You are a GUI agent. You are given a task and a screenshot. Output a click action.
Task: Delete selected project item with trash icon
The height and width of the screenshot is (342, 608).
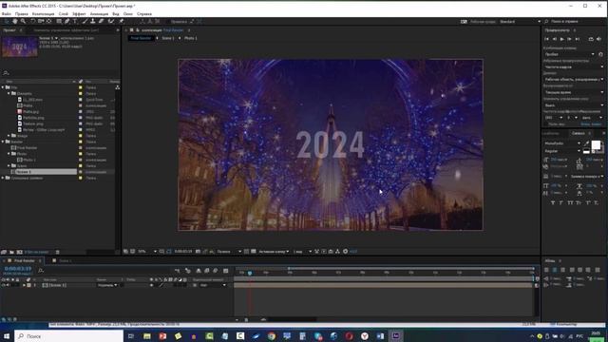[x=57, y=252]
